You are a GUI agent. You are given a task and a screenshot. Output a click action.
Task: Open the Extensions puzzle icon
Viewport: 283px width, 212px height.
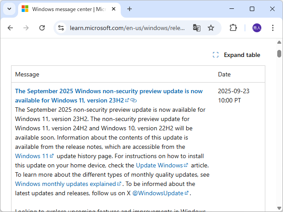[x=233, y=28]
